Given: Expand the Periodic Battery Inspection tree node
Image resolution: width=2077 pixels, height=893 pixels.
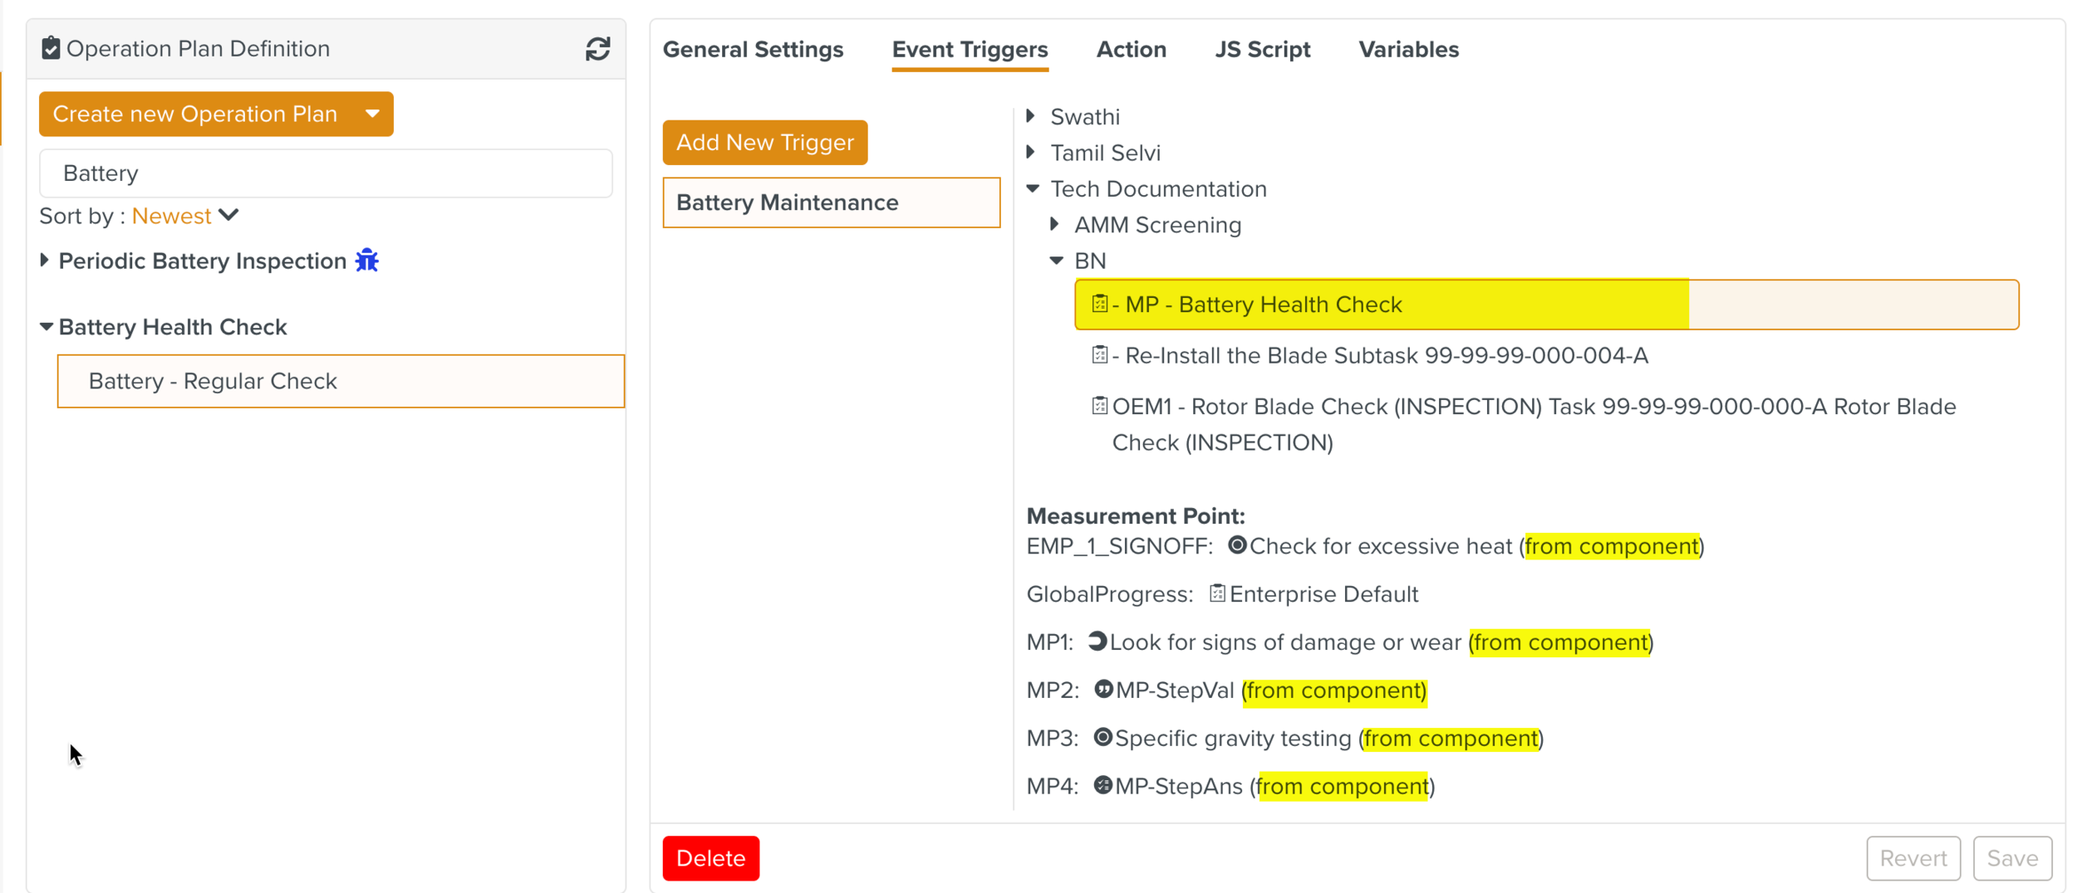Looking at the screenshot, I should pos(45,261).
